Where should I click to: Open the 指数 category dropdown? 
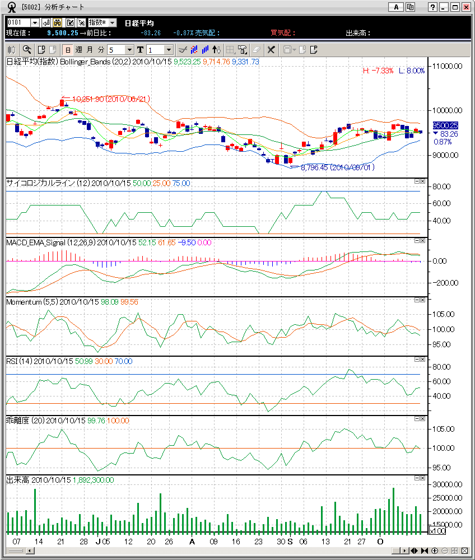(x=112, y=22)
